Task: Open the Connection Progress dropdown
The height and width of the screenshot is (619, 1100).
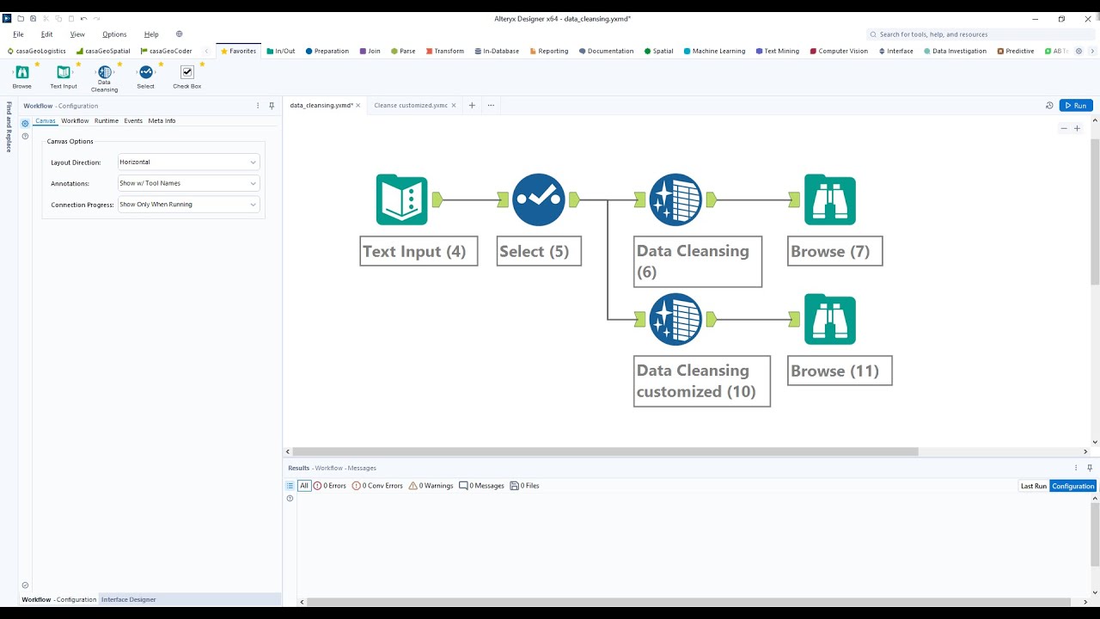Action: [188, 205]
